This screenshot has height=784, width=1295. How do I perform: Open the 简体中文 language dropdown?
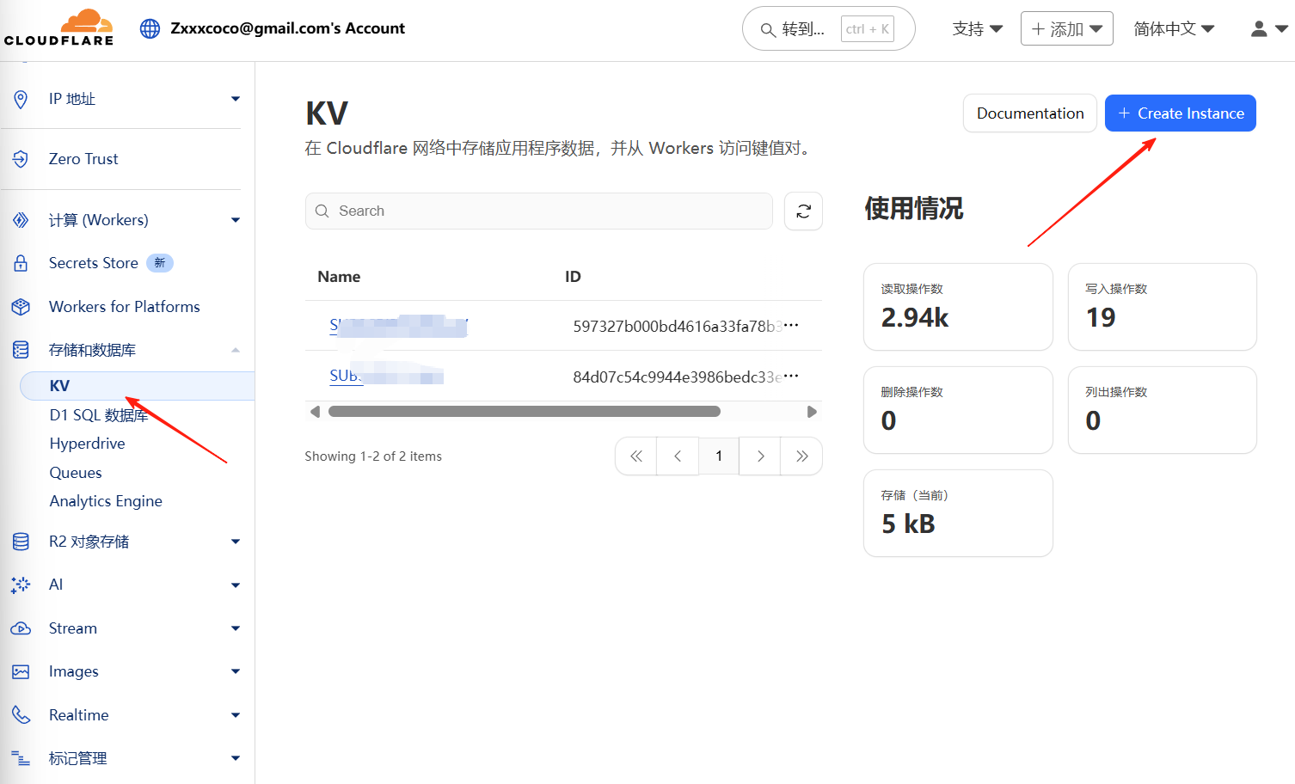tap(1174, 28)
